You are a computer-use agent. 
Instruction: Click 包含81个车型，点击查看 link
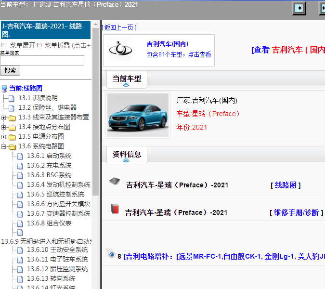179,54
